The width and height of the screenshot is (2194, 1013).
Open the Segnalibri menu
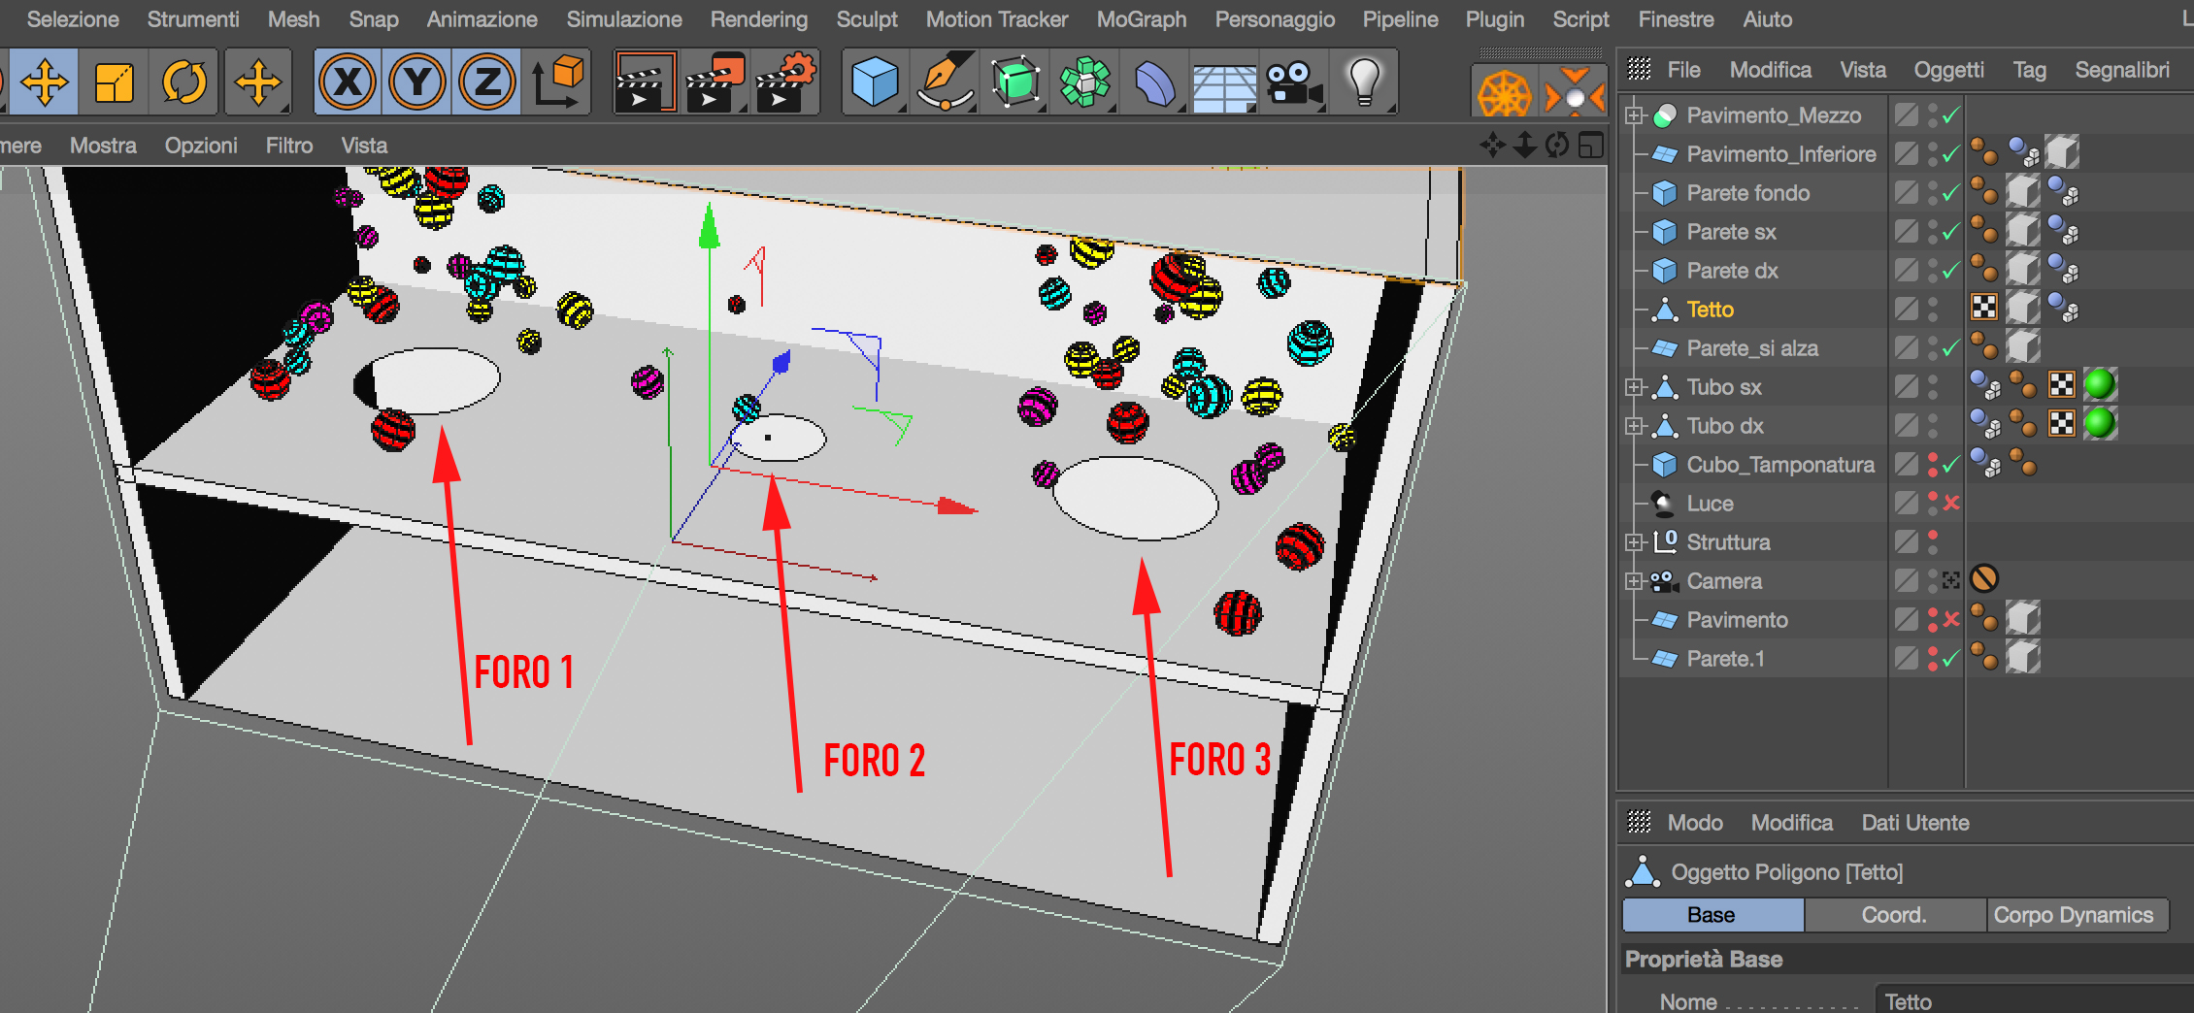click(2122, 70)
